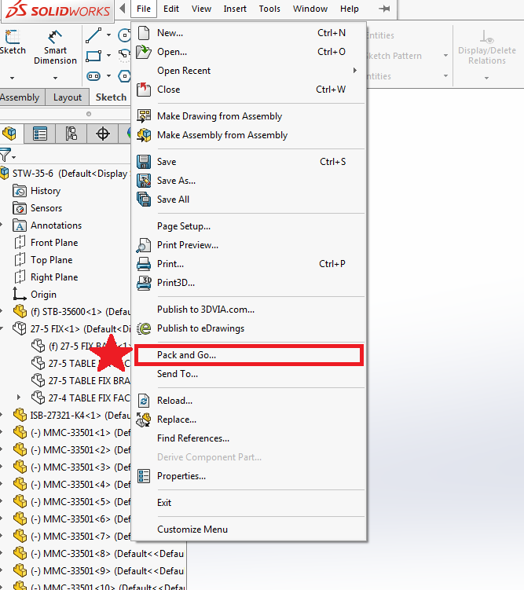Open the Edit menu
Viewport: 524px width, 590px height.
click(171, 9)
